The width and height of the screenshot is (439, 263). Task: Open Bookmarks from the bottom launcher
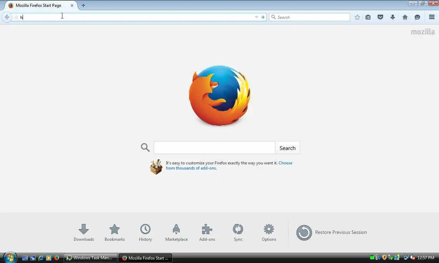click(115, 233)
